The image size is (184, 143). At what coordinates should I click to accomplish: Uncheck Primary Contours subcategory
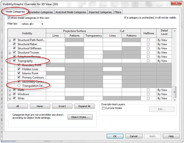coord(19,77)
